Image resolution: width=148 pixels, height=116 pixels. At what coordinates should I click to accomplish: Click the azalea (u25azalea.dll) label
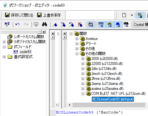[x=107, y=89]
